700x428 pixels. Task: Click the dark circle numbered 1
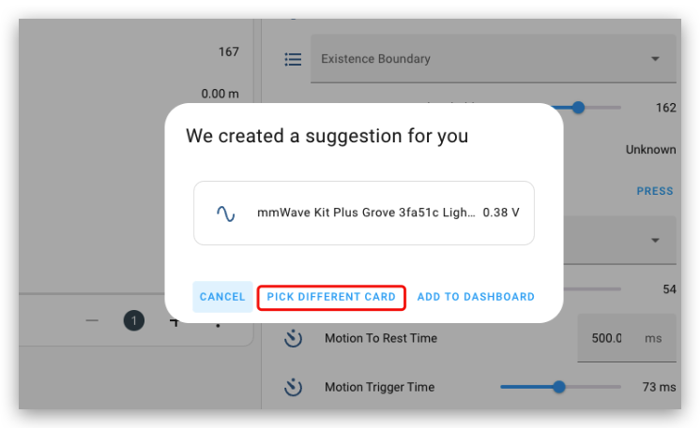point(133,320)
